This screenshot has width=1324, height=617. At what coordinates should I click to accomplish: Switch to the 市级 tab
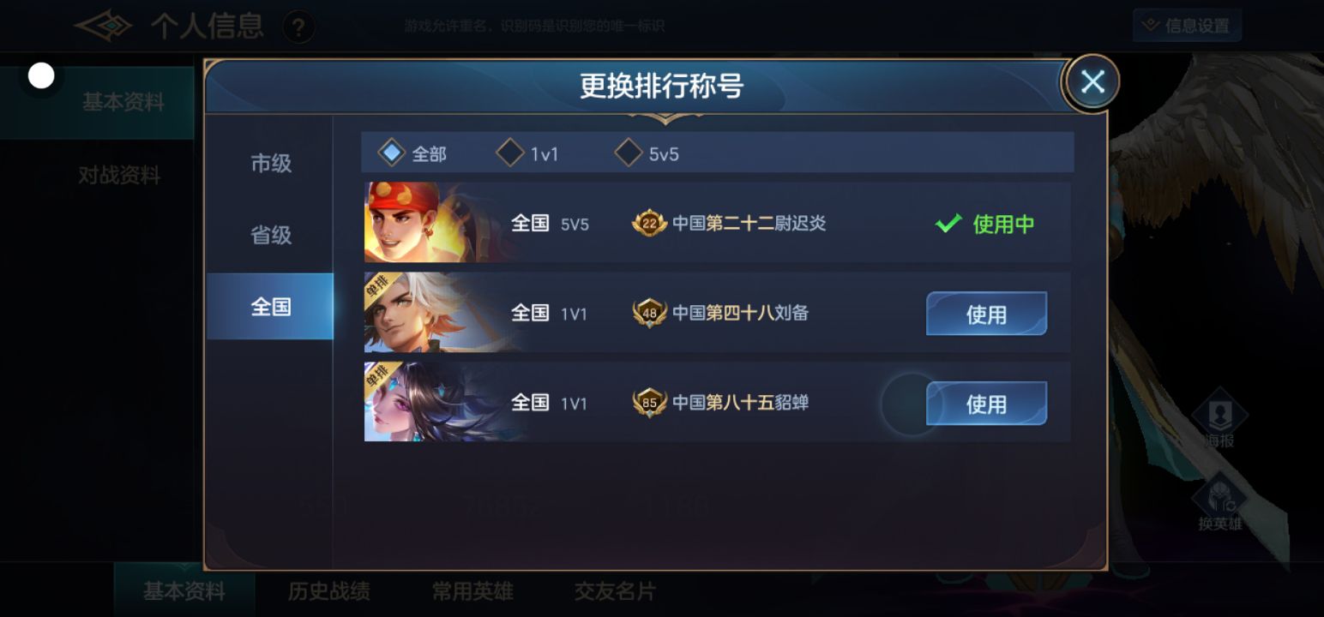pyautogui.click(x=270, y=163)
